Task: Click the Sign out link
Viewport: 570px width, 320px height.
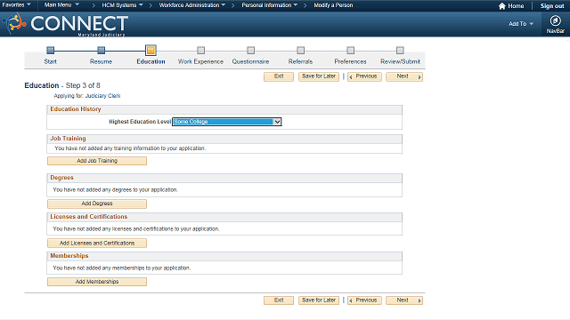Action: point(552,6)
